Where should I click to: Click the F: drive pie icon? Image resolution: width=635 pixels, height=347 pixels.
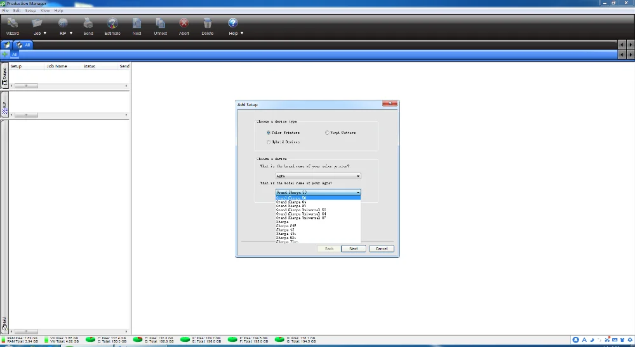pyautogui.click(x=232, y=339)
